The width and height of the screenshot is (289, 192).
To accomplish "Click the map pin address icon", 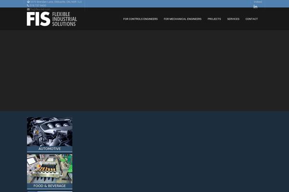I will (28, 2).
